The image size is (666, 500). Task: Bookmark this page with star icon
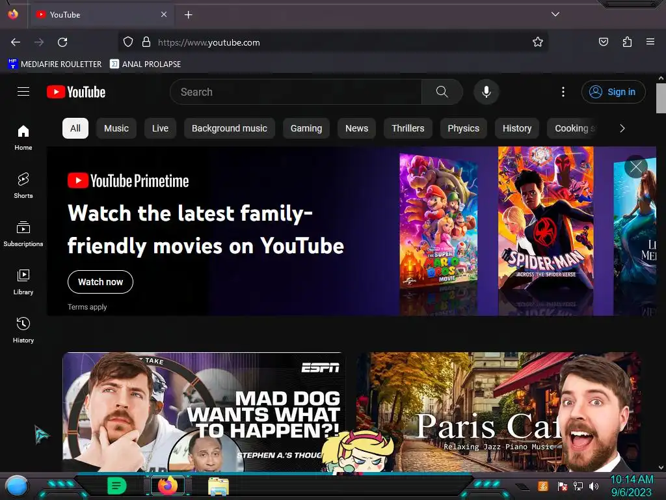click(538, 42)
